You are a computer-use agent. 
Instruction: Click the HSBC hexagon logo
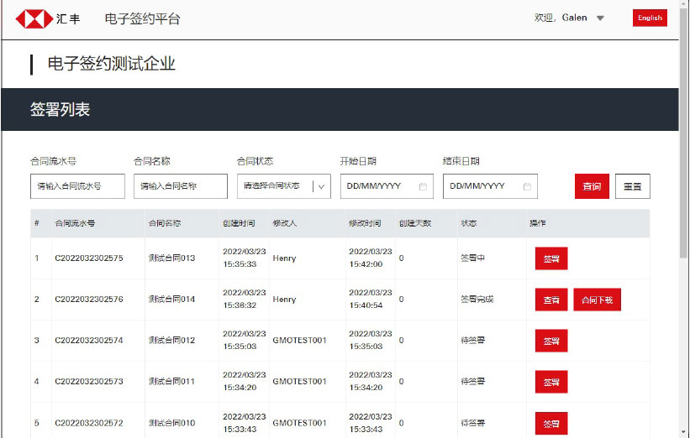click(x=34, y=18)
